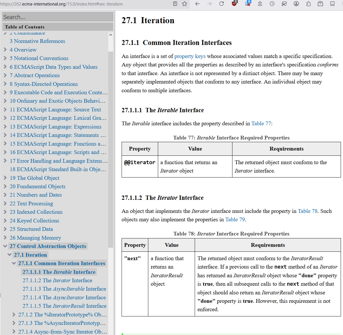Expand 6 ECMAScript Data Types and Values

tap(5, 67)
